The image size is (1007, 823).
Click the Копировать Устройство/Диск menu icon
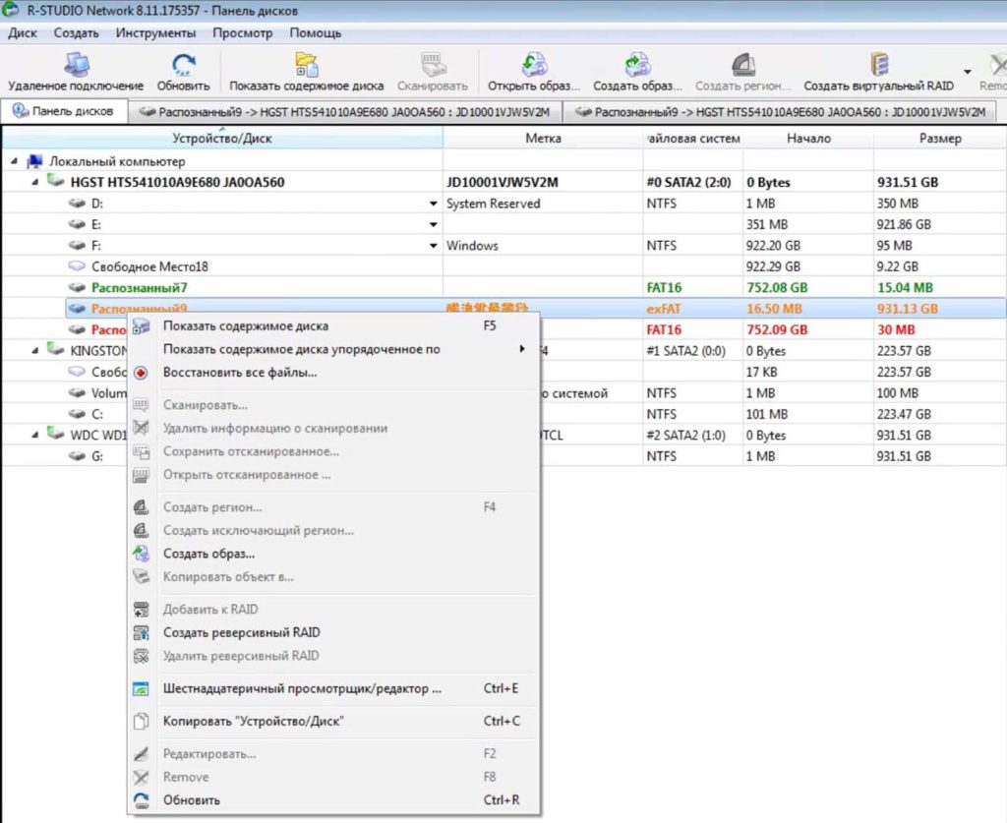pos(141,722)
